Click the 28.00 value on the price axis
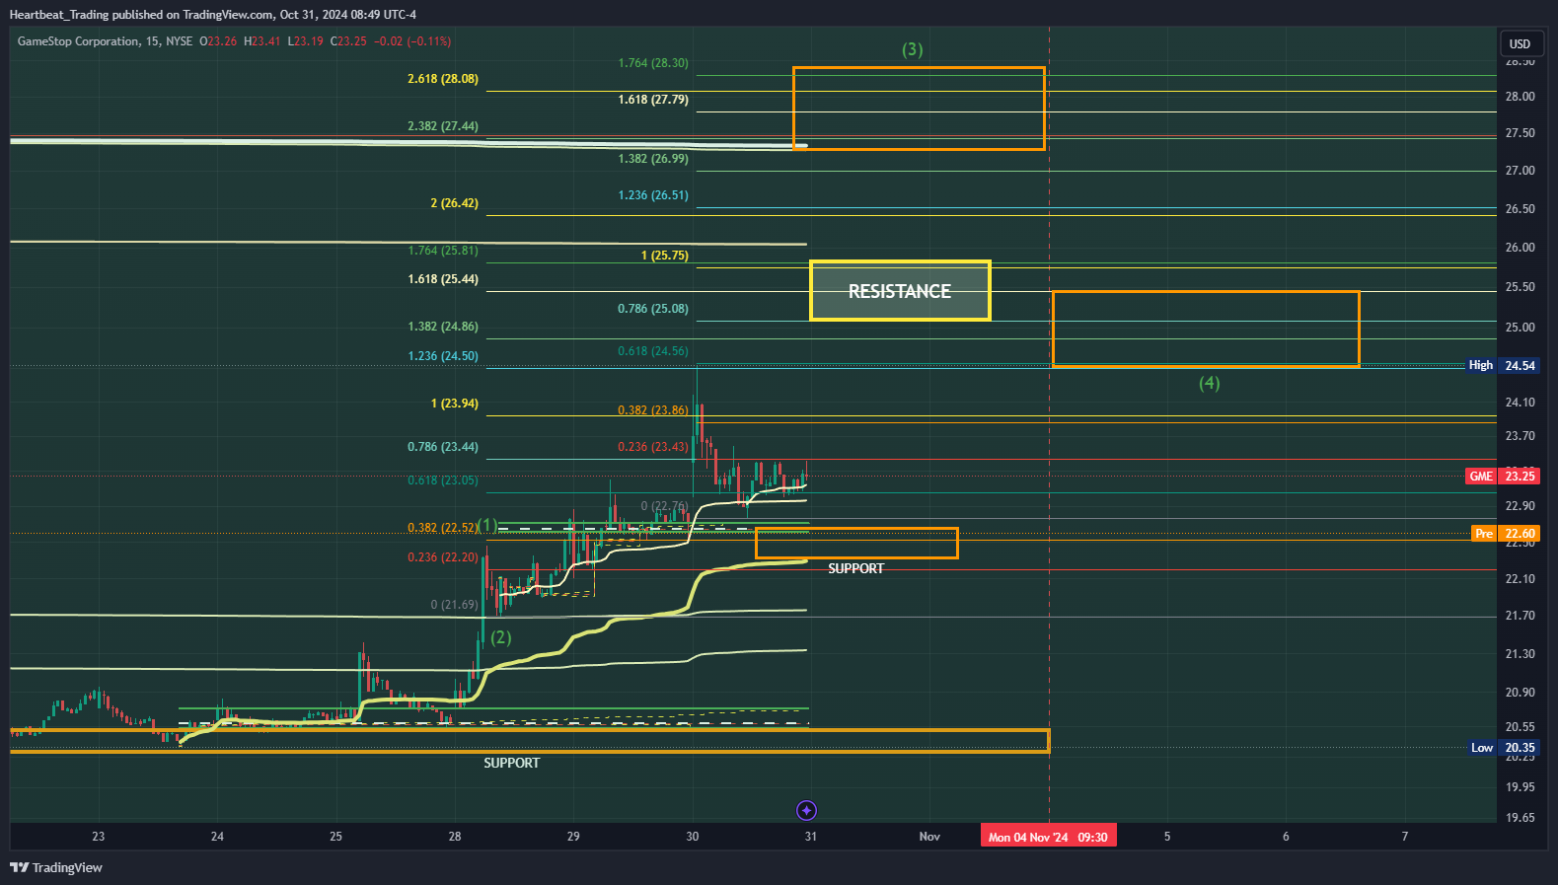This screenshot has height=885, width=1558. pos(1520,97)
